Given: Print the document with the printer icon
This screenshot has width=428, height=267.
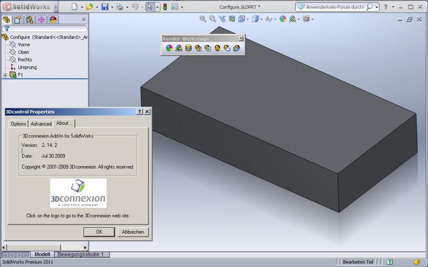Looking at the screenshot, I should [x=119, y=7].
